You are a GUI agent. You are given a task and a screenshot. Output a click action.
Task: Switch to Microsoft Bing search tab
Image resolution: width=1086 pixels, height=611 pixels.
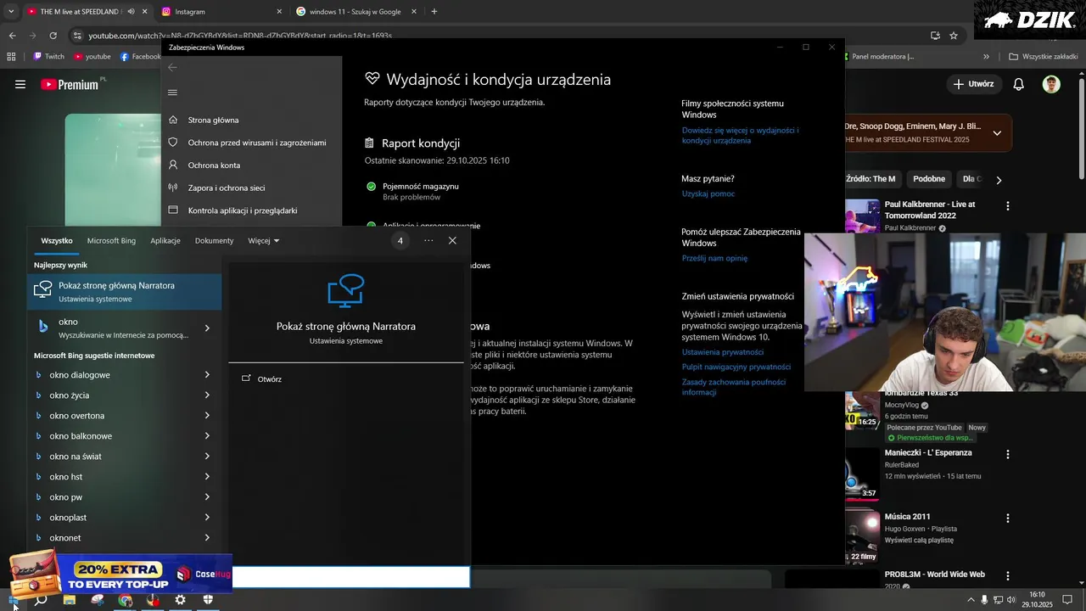(111, 241)
